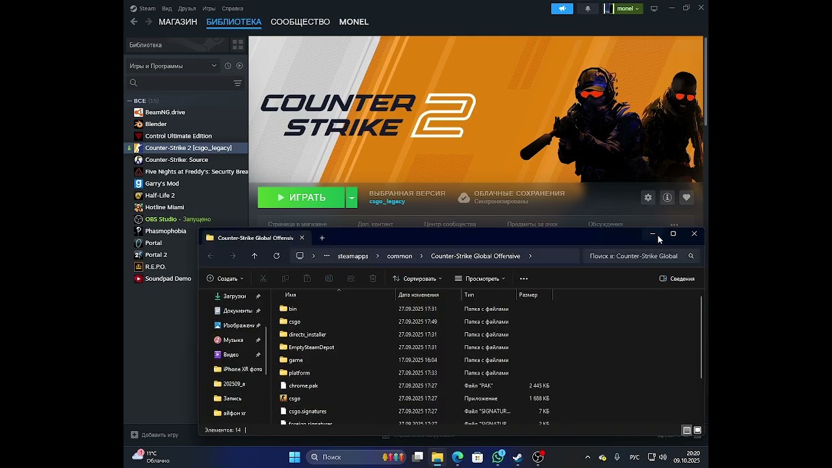832x468 pixels.
Task: Open Soundpad Demo library entry
Action: (x=168, y=278)
